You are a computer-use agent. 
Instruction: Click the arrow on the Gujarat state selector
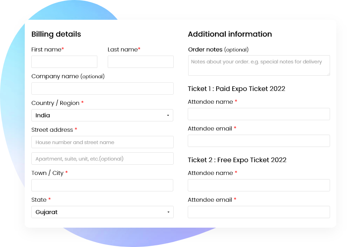(x=168, y=212)
